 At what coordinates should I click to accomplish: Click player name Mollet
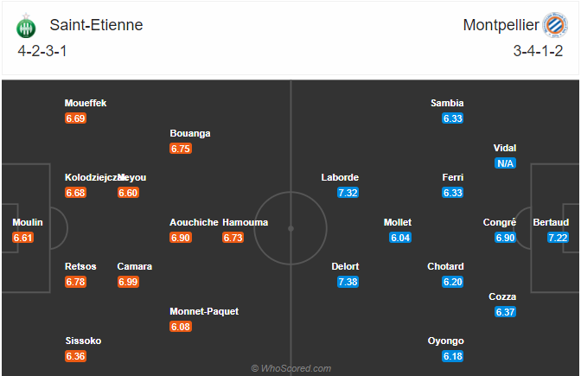tap(398, 222)
